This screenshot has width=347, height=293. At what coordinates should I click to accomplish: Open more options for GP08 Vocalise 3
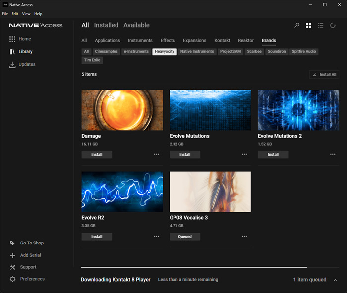[244, 237]
